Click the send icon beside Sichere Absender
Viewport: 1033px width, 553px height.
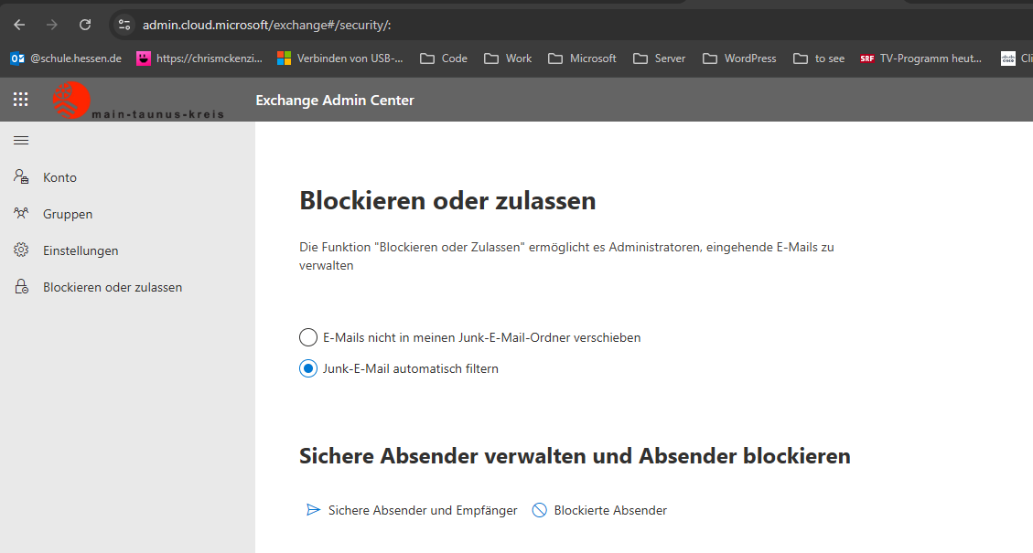pos(312,510)
